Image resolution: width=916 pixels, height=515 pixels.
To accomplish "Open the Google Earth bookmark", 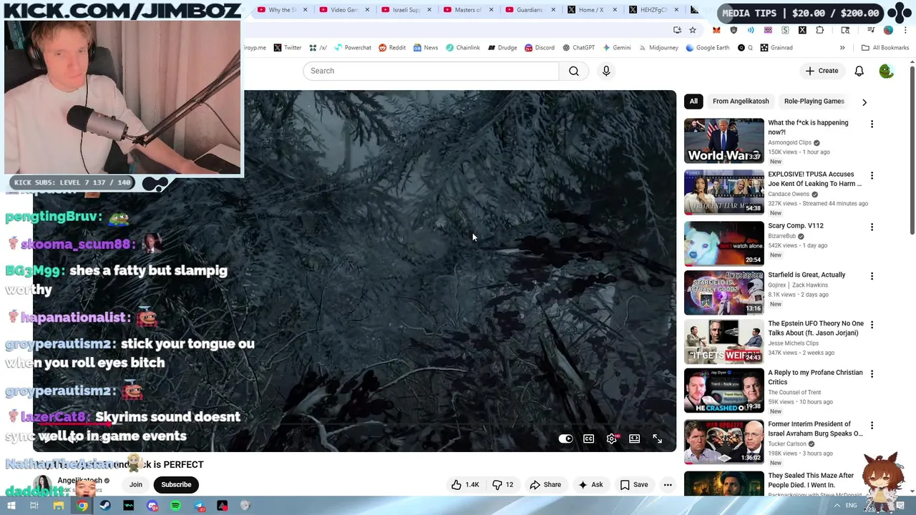I will 707,48.
